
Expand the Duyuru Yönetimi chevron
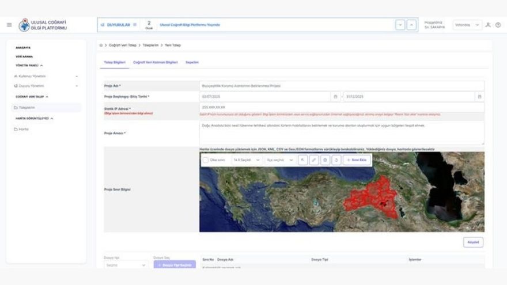coord(77,86)
